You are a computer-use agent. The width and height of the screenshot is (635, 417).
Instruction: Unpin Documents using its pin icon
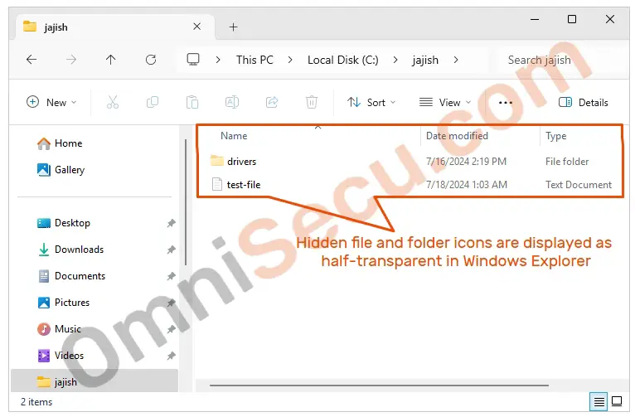point(172,276)
